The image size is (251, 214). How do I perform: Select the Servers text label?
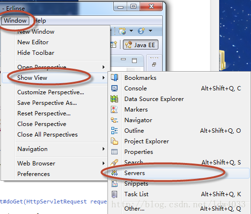tap(135, 173)
